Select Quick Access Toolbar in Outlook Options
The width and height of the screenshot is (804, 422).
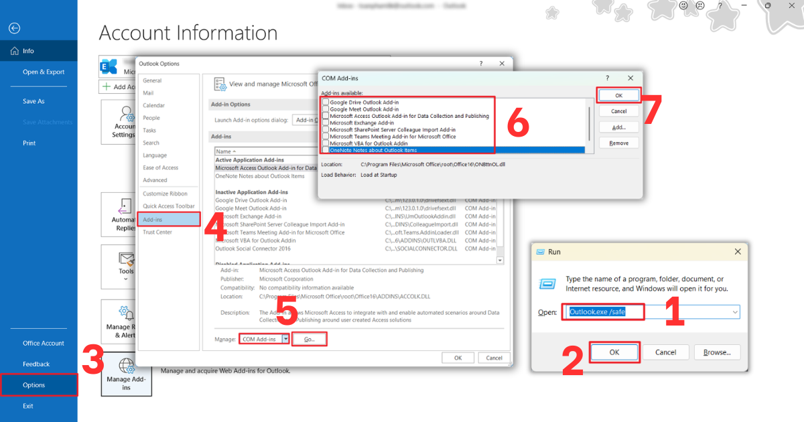coord(168,206)
